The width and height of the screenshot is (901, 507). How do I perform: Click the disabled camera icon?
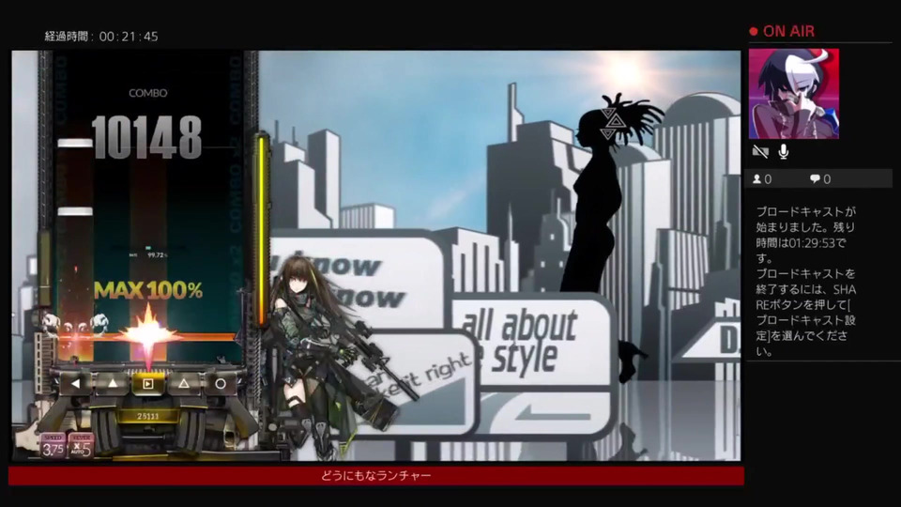(x=760, y=152)
